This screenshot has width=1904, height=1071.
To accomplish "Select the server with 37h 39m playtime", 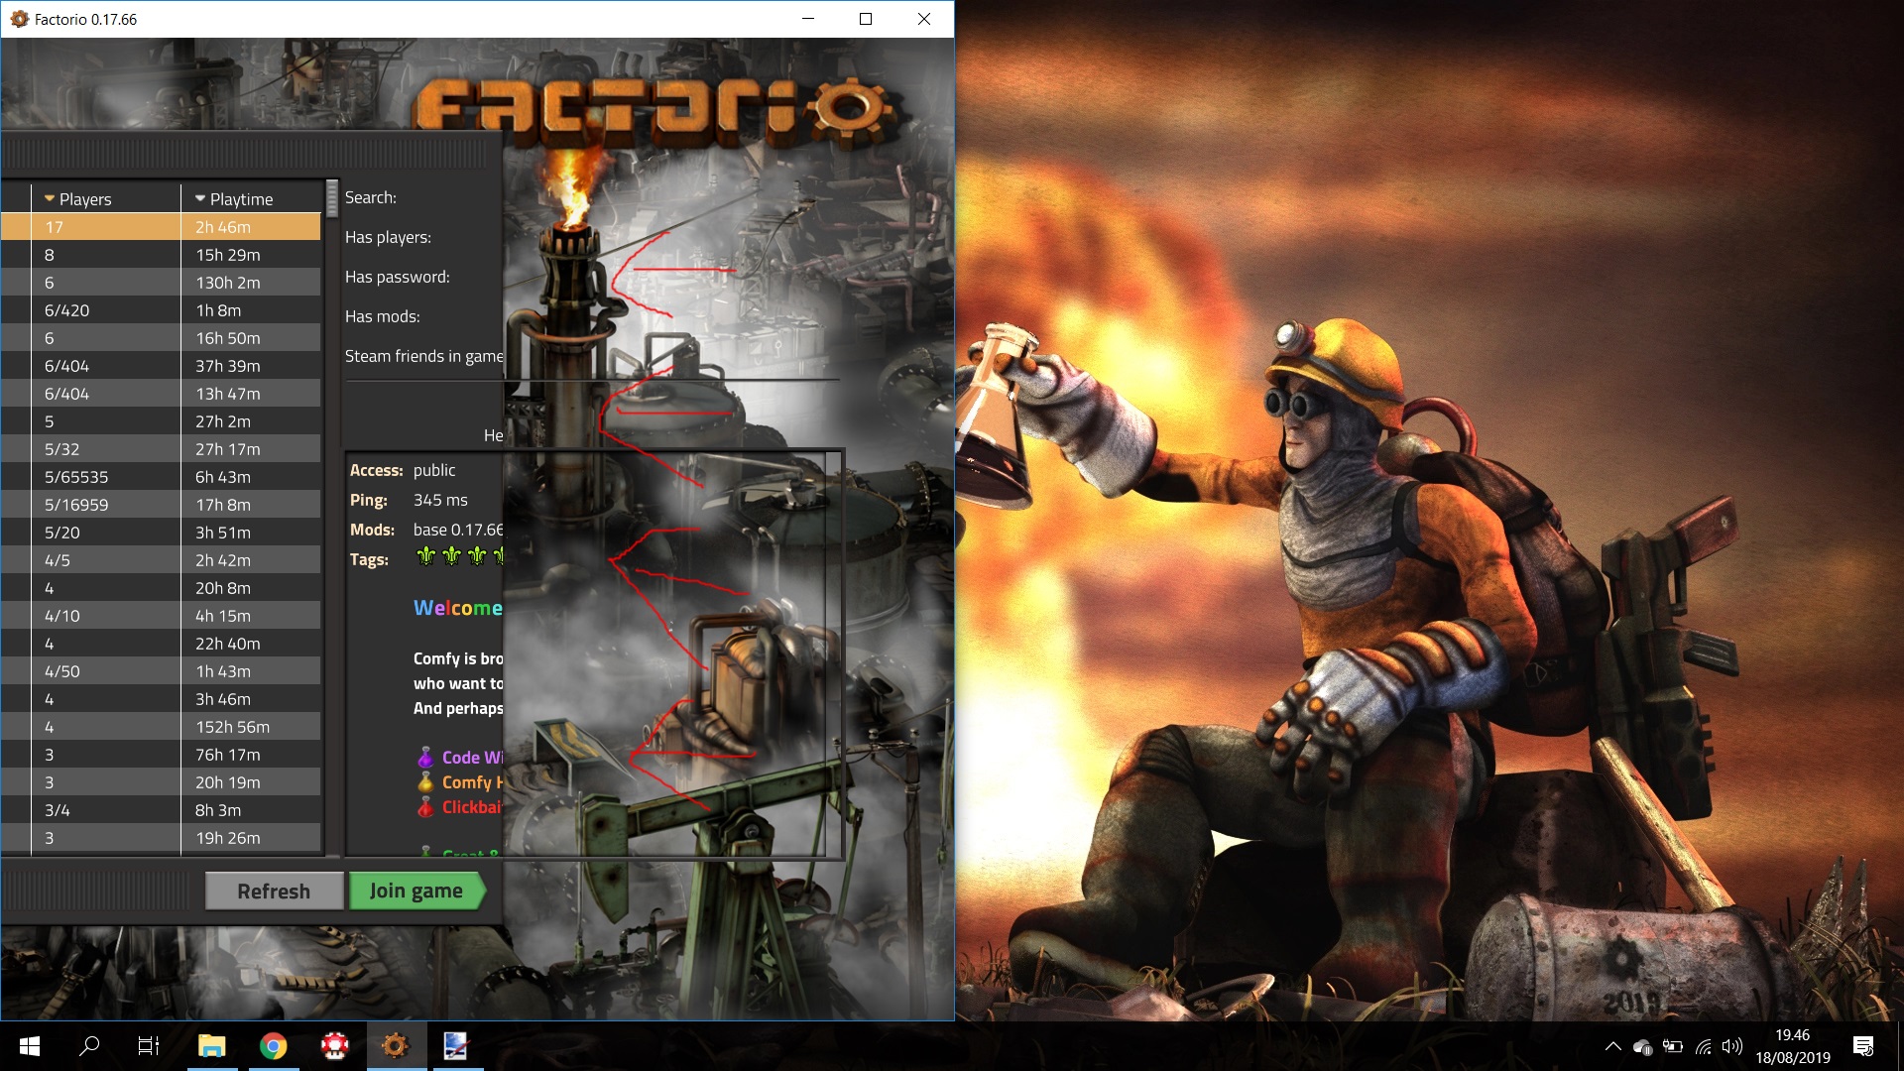I will [x=161, y=366].
